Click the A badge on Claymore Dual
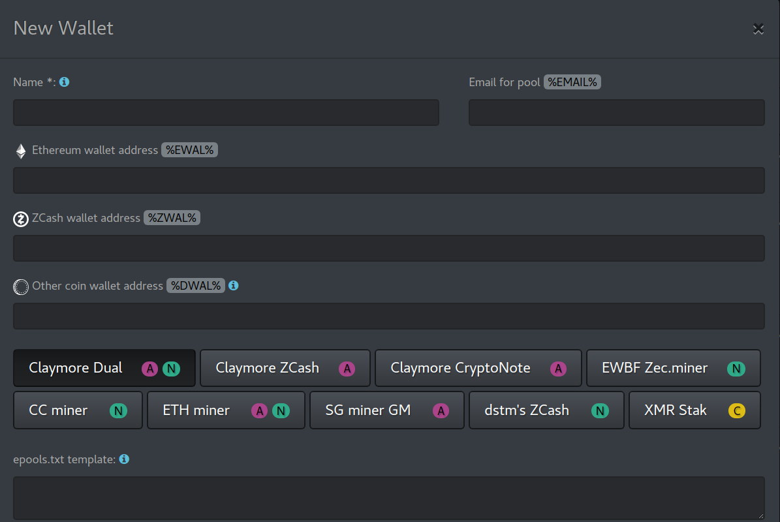This screenshot has width=780, height=522. pyautogui.click(x=149, y=369)
